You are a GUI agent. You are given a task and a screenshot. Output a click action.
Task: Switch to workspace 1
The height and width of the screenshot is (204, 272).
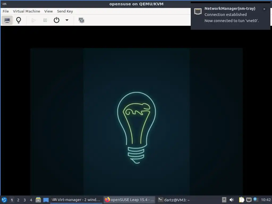tap(12, 200)
